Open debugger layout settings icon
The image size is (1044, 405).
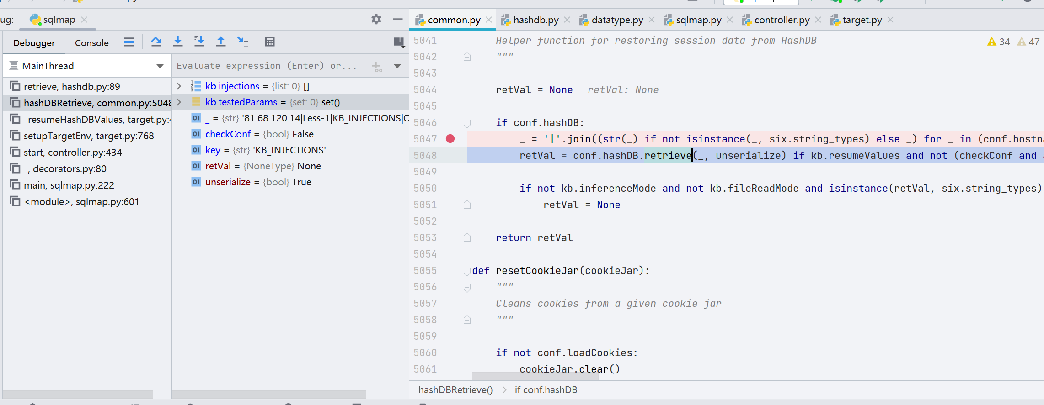click(x=399, y=42)
